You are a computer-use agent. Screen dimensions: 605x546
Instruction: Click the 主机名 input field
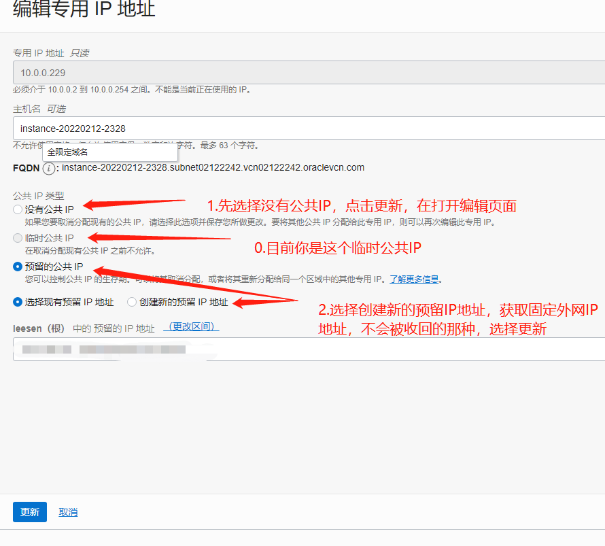tap(309, 128)
